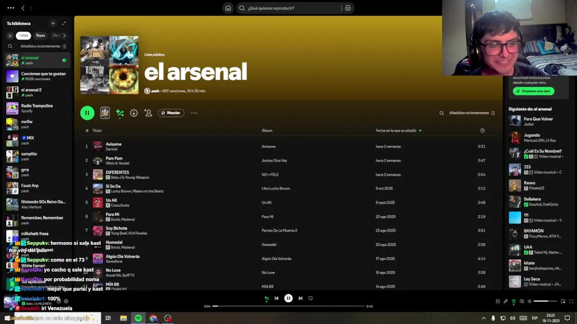
Task: Seek in the song progress bar
Action: pos(288,306)
